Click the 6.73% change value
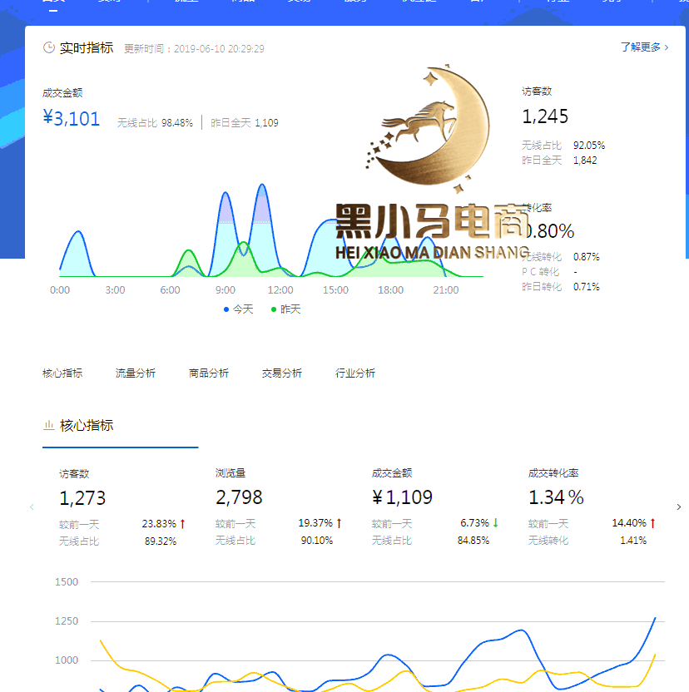The width and height of the screenshot is (689, 692). pyautogui.click(x=475, y=523)
